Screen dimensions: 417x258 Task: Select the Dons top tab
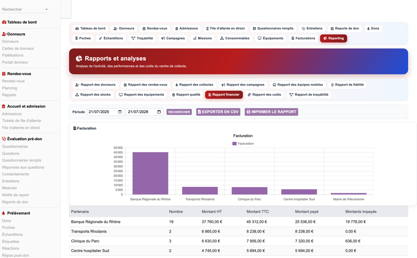tap(373, 28)
